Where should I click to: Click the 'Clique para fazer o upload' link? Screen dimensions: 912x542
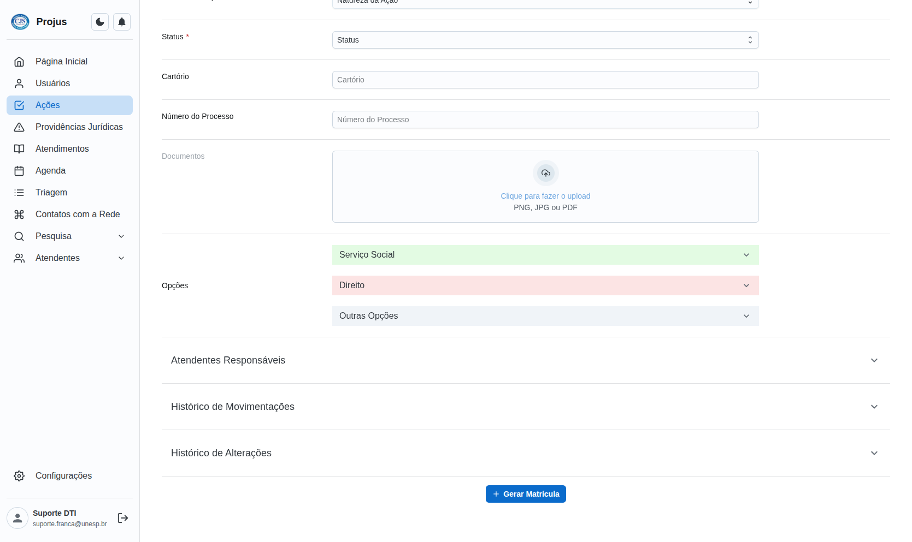[545, 196]
